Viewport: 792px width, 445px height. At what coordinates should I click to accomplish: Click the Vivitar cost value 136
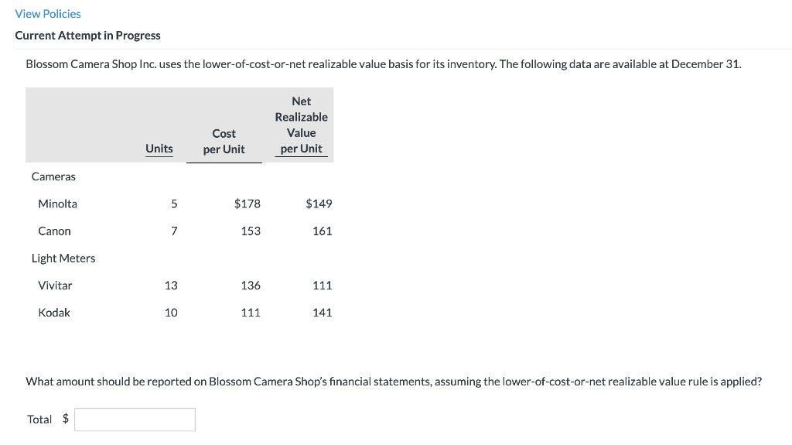[251, 286]
